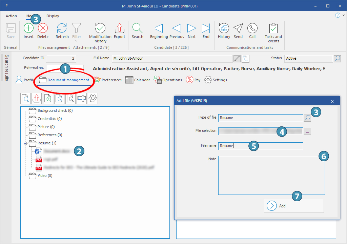The height and width of the screenshot is (244, 347).
Task: Open the Action menu
Action: tap(11, 16)
